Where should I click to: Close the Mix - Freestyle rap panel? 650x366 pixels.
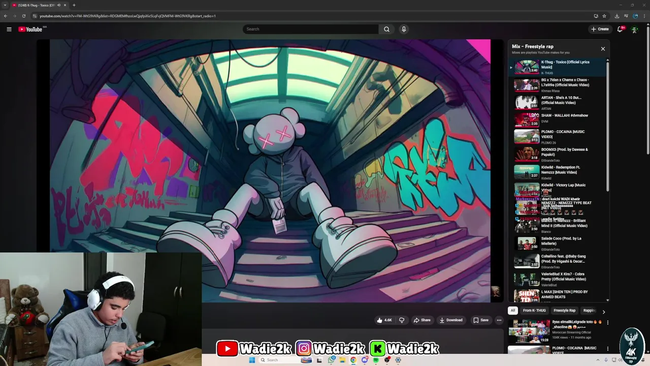click(x=603, y=49)
